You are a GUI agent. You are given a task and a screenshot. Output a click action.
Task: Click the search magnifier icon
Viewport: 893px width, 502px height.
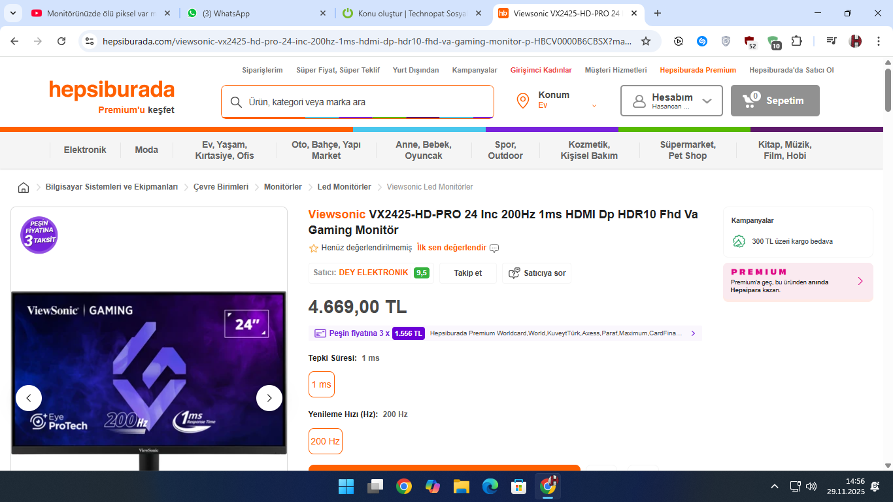coord(236,102)
